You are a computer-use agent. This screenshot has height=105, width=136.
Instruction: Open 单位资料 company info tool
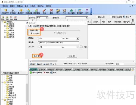(21, 11)
